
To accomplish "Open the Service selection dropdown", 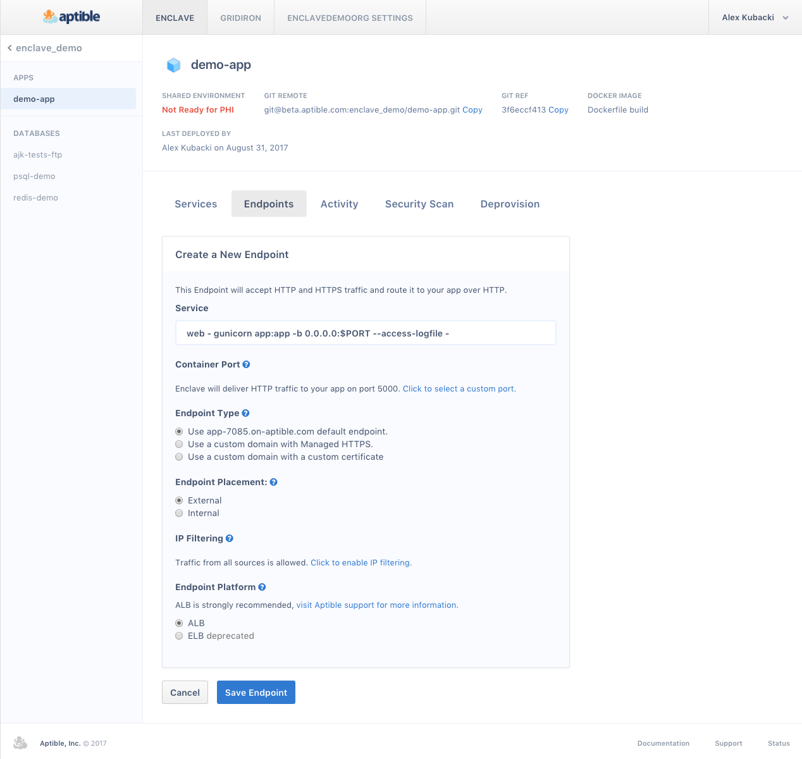I will [x=366, y=333].
